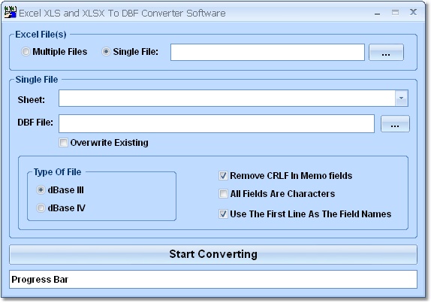This screenshot has height=303, width=431.
Task: Browse for Excel file with ... button
Action: pyautogui.click(x=386, y=52)
